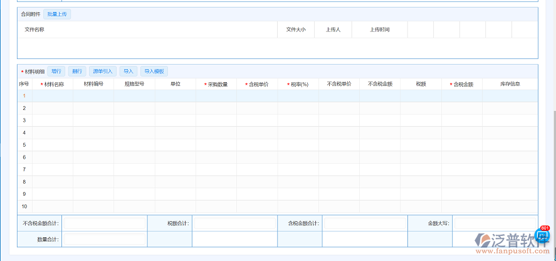Click the 不含税金额合计 total field
The height and width of the screenshot is (261, 556).
[104, 223]
